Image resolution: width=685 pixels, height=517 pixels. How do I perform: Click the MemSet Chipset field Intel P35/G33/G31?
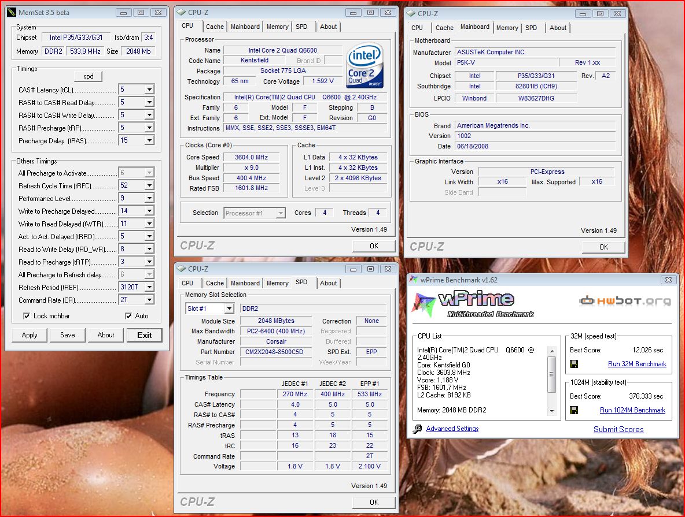coord(76,38)
